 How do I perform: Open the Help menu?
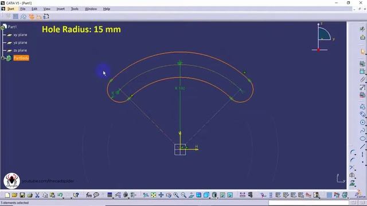pyautogui.click(x=107, y=9)
